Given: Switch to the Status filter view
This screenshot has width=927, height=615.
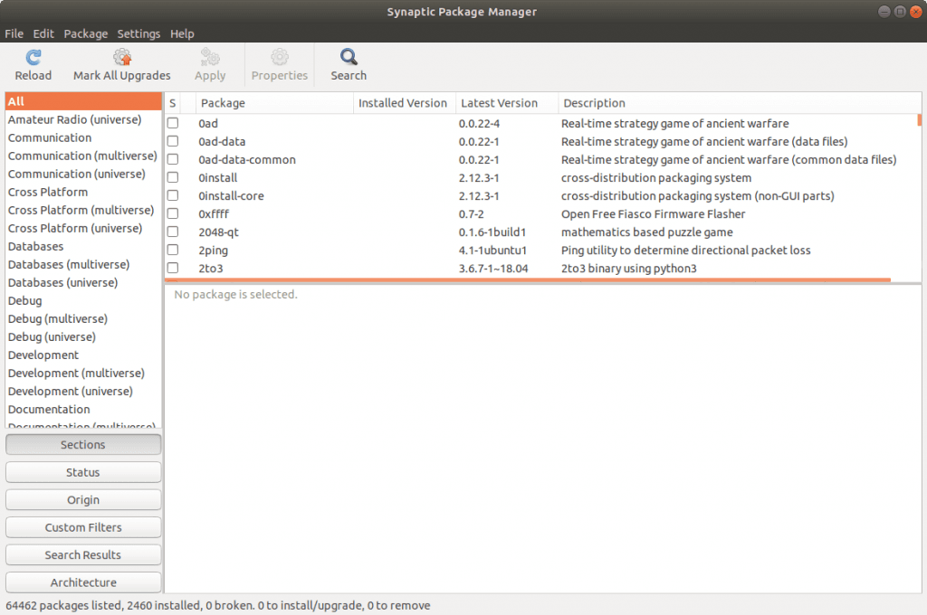Looking at the screenshot, I should tap(82, 471).
